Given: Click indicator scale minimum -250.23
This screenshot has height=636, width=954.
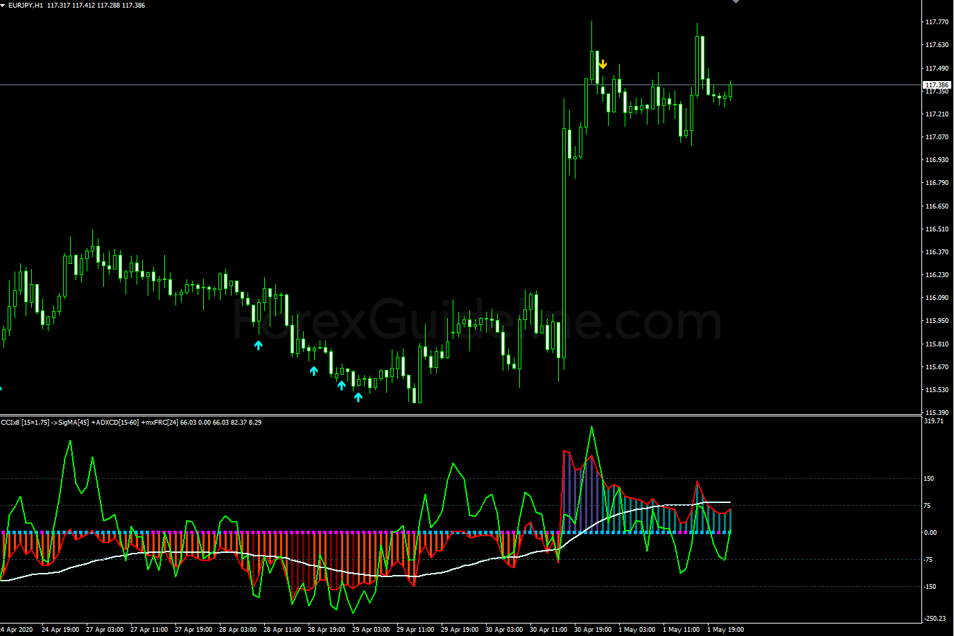Looking at the screenshot, I should coord(935,619).
